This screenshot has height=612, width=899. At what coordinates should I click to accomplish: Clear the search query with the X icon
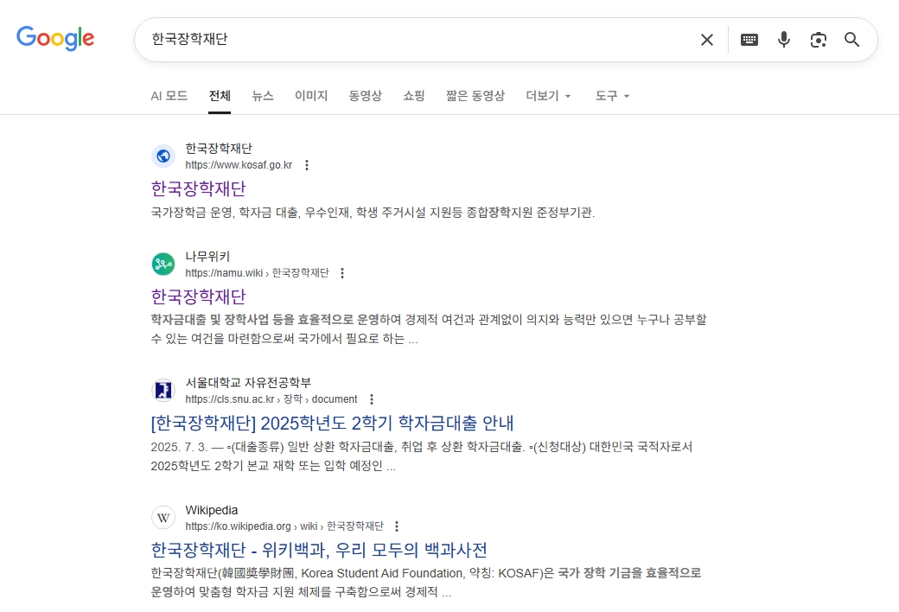[x=706, y=40]
